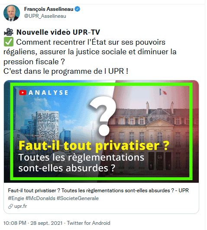Click the green check mark emoji
Viewport: 207px width, 230px height.
tap(9, 42)
